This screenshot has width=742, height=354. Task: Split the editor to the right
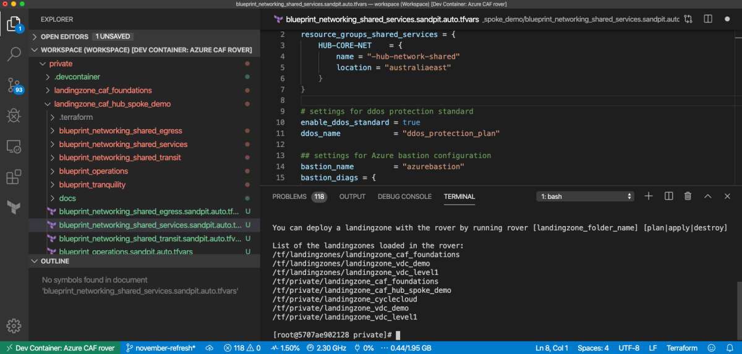pos(708,20)
